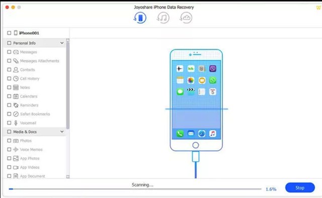The height and width of the screenshot is (198, 322).
Task: Select the Recover from iDevice mode icon
Action: coord(140,18)
